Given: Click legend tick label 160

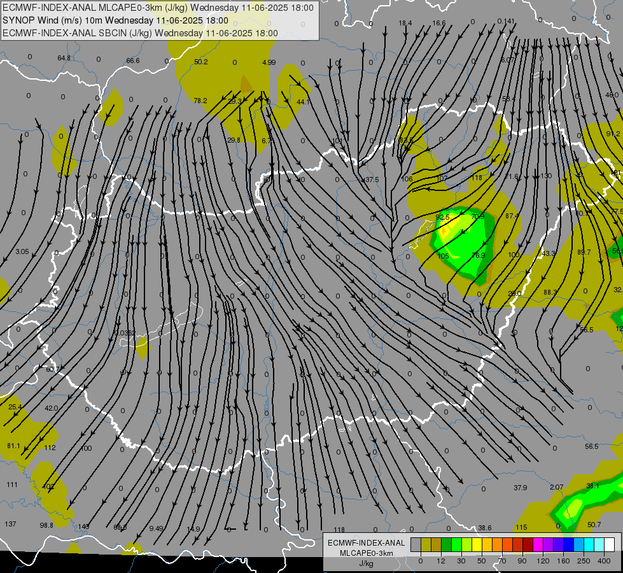Looking at the screenshot, I should (563, 561).
